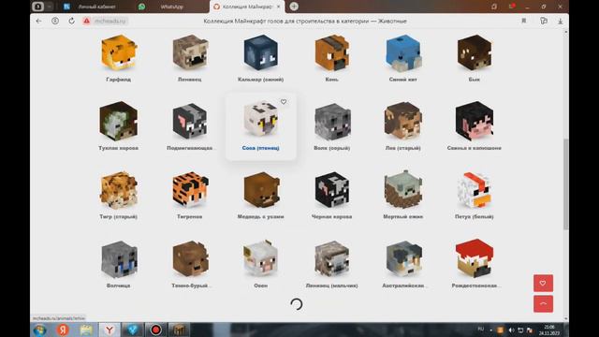
Task: Open the Темно-бурый head thumbnail
Action: tap(190, 258)
